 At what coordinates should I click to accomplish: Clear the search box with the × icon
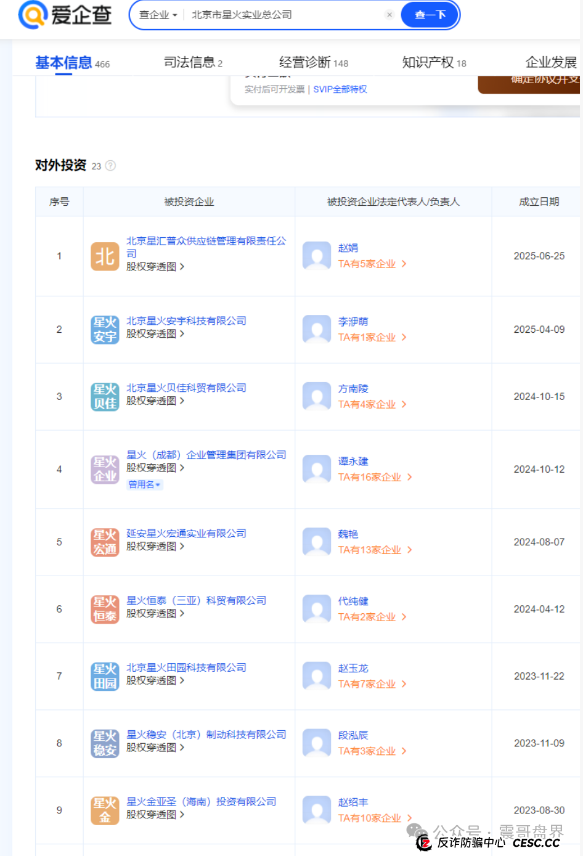tap(389, 15)
